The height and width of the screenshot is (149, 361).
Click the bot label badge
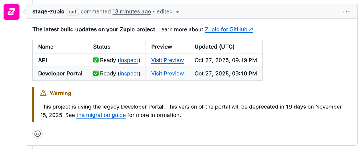(73, 11)
